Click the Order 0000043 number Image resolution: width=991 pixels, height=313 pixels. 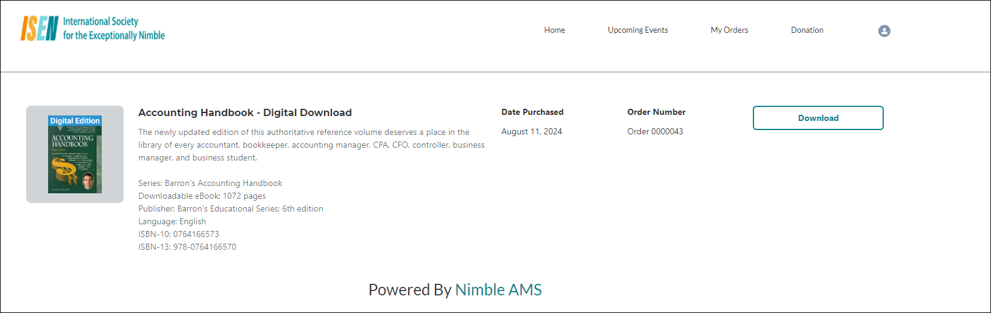[x=655, y=131]
